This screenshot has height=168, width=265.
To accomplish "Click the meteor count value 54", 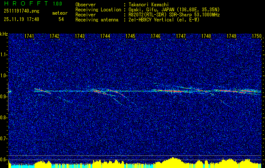I will tap(61, 19).
